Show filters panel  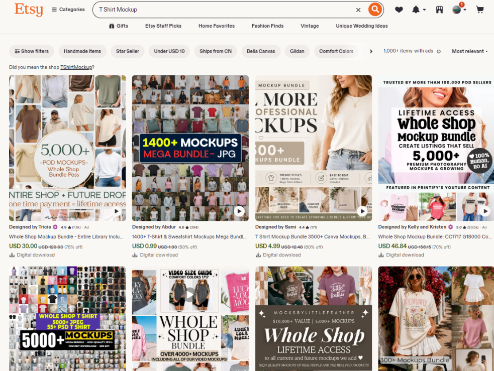point(32,51)
